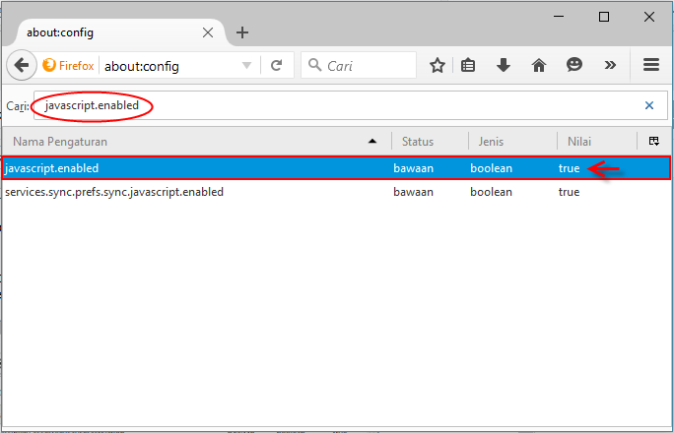
Task: Sort by the Nilai column header
Action: 596,141
